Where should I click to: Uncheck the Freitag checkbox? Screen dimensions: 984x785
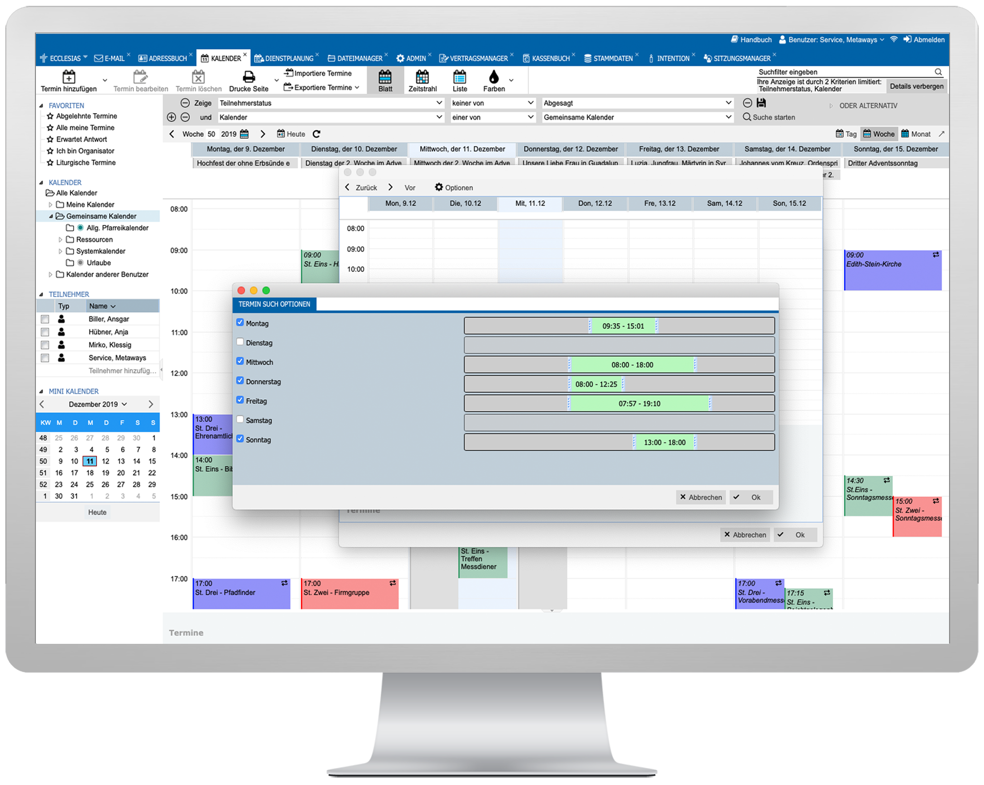(x=240, y=400)
